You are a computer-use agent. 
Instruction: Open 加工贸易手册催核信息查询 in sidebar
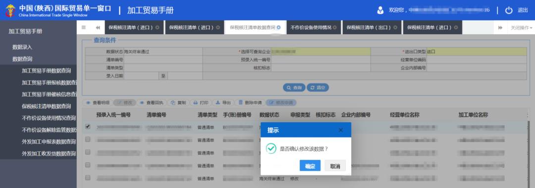point(49,94)
